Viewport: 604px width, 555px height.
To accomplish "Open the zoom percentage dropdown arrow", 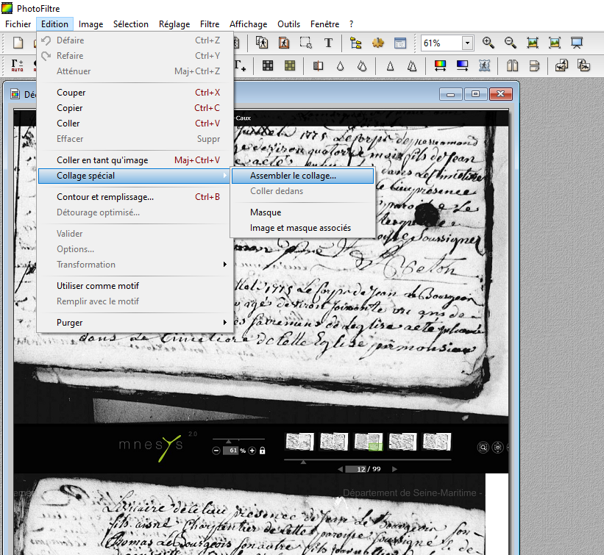I will (x=467, y=43).
